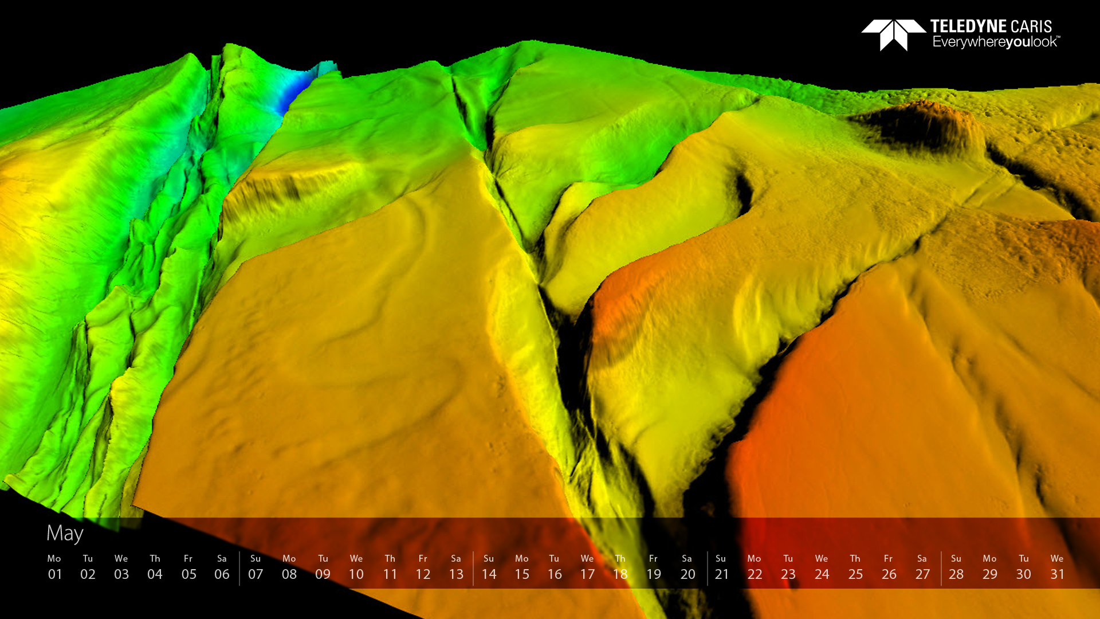Select Saturday 27 in the calendar
Image resolution: width=1100 pixels, height=619 pixels.
click(922, 567)
